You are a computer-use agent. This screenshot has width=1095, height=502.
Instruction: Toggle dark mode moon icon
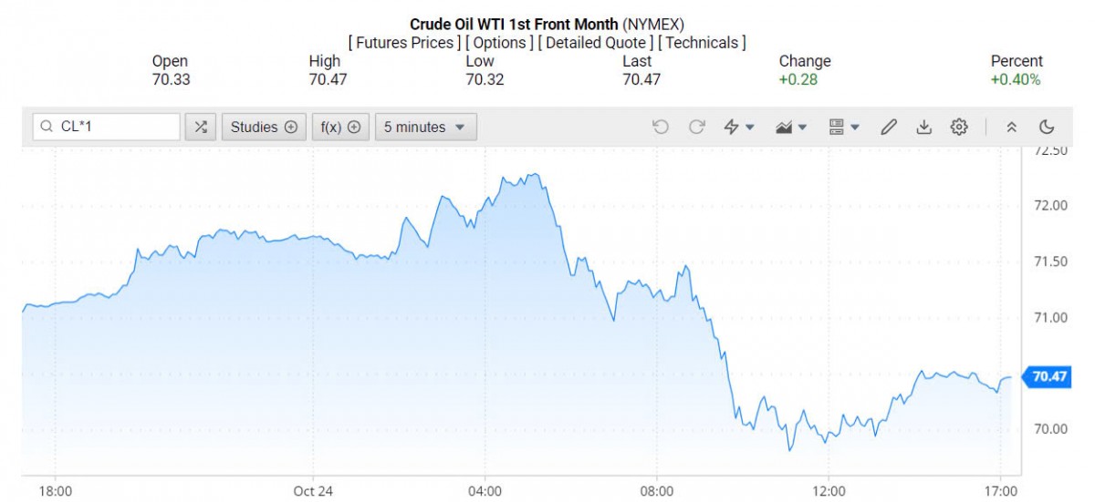point(1047,128)
